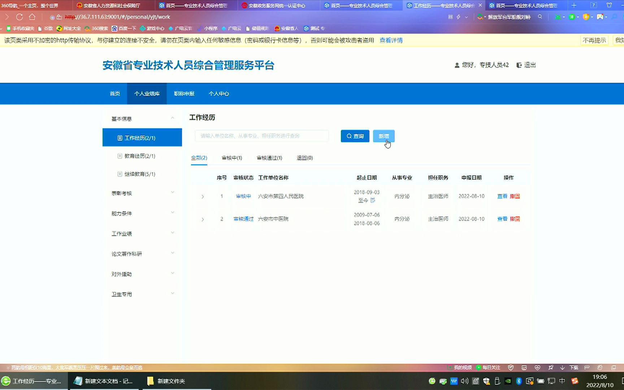Click the 新增 button
Viewport: 624px width, 390px height.
pyautogui.click(x=383, y=136)
